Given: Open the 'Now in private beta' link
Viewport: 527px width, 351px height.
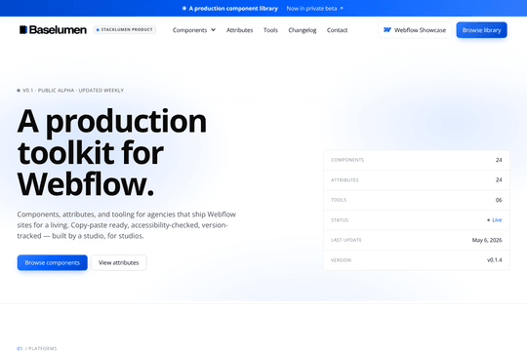Looking at the screenshot, I should (315, 9).
